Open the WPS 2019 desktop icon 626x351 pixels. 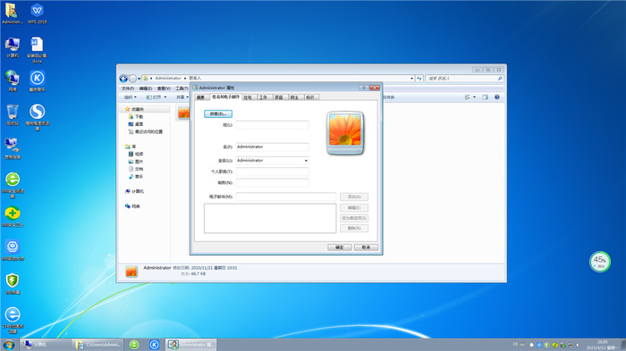coord(38,13)
